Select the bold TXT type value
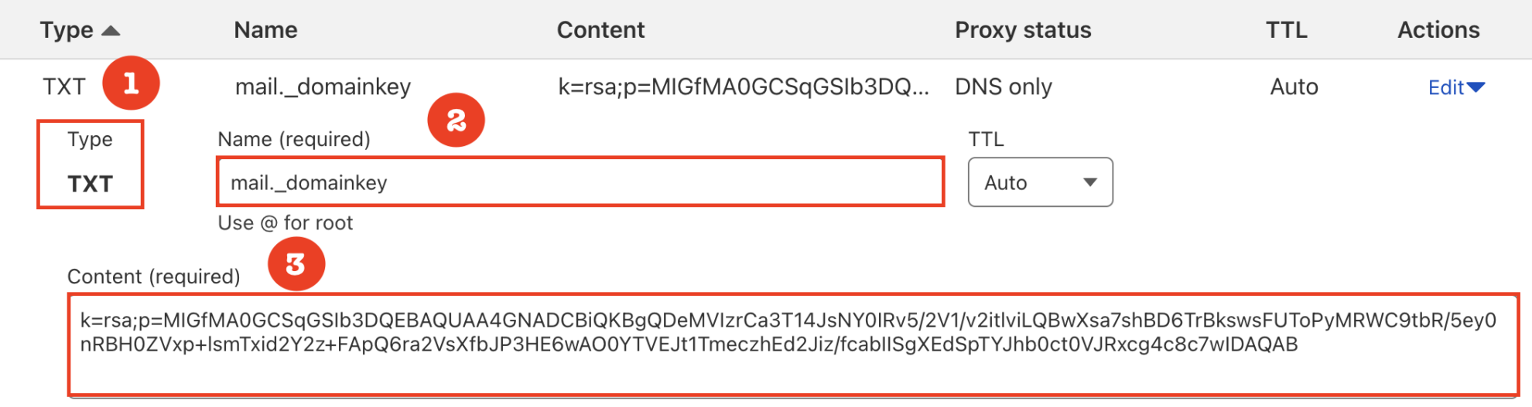1532x407 pixels. [x=90, y=184]
